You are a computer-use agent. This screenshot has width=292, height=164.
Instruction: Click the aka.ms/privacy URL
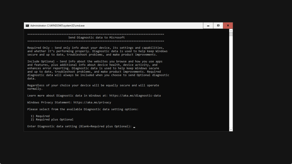click(x=92, y=102)
